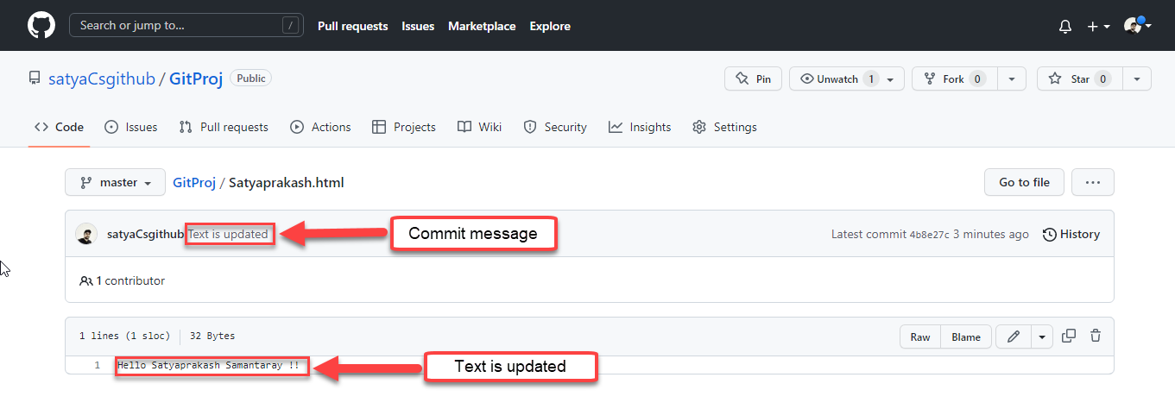1175x409 pixels.
Task: Delete this file trash icon
Action: point(1096,337)
